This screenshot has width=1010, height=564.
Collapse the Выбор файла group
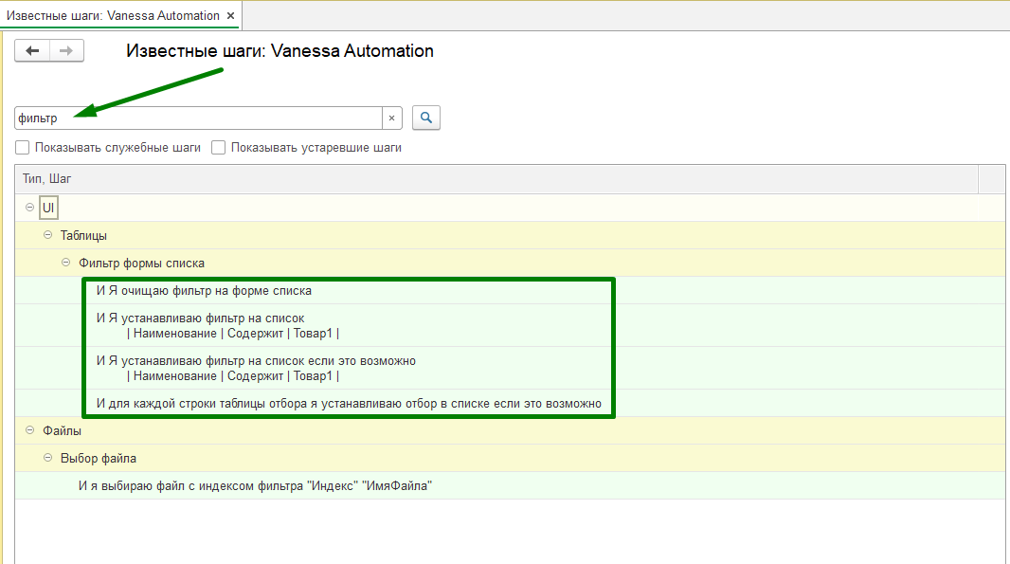(x=47, y=458)
